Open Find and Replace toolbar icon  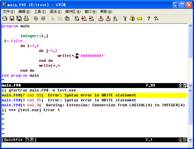point(77,19)
